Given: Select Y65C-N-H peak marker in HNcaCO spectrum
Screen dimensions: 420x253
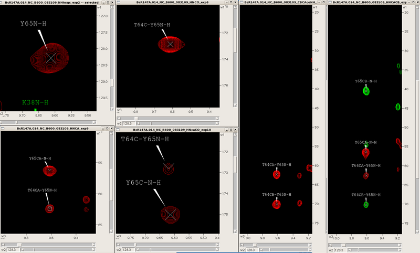Looking at the screenshot, I should pyautogui.click(x=170, y=214).
